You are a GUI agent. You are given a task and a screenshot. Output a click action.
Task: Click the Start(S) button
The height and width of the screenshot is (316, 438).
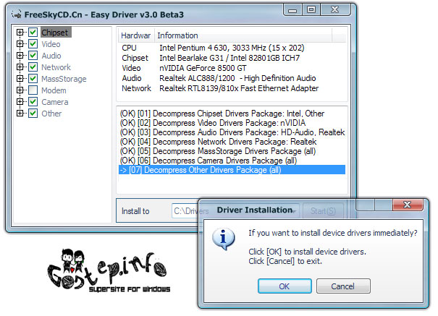(323, 211)
